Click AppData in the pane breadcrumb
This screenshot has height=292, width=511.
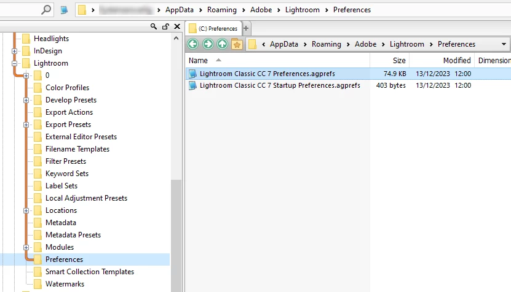click(x=284, y=44)
